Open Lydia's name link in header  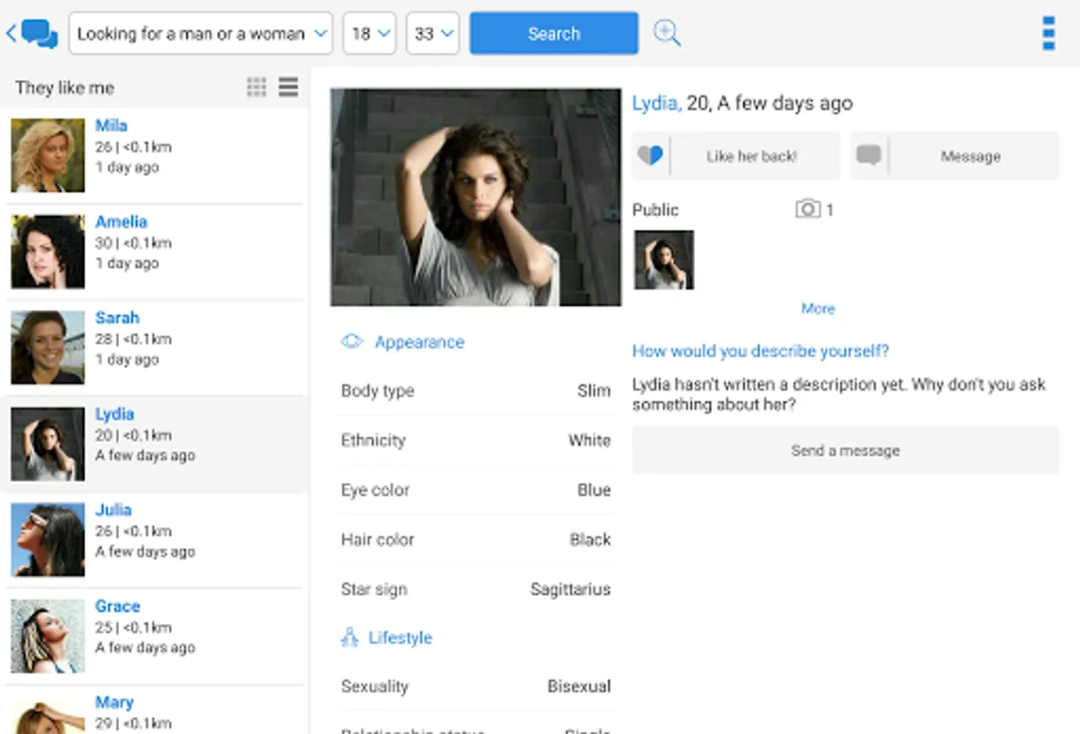[x=656, y=103]
